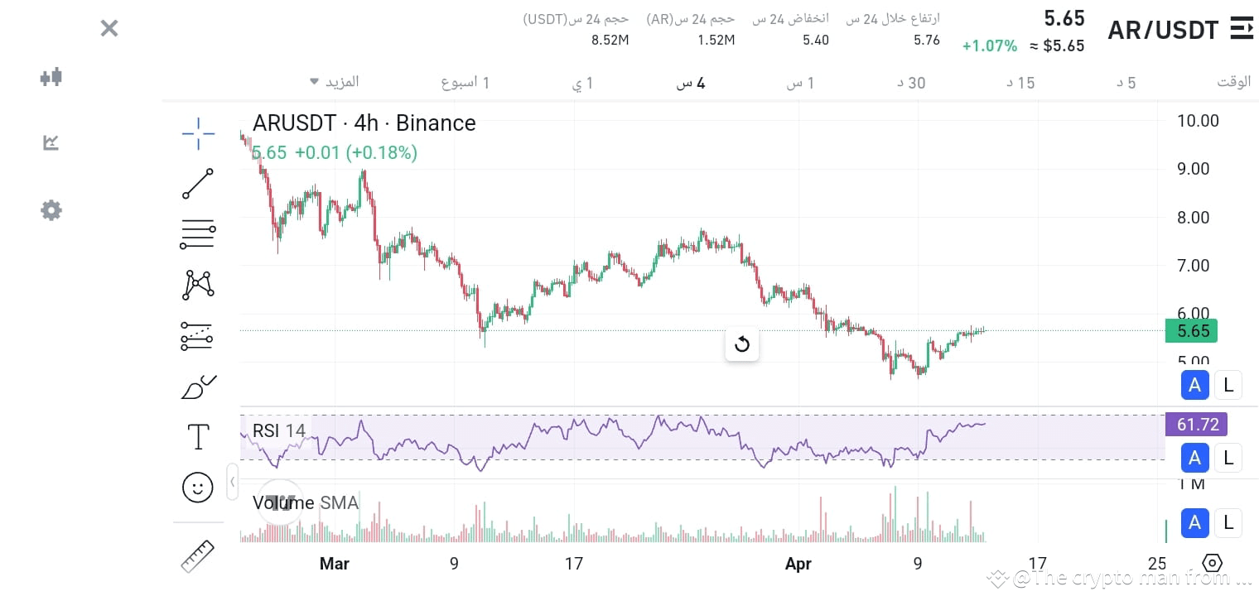1259x596 pixels.
Task: Click the AR/USDT pair title
Action: 1163,30
